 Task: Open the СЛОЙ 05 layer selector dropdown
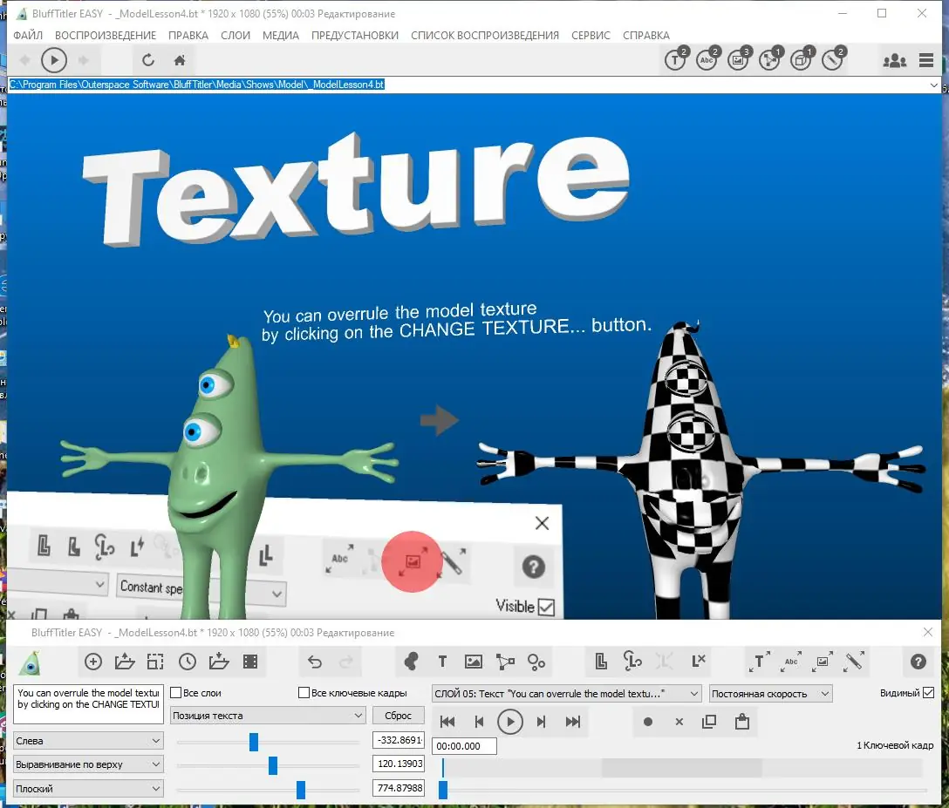[566, 694]
